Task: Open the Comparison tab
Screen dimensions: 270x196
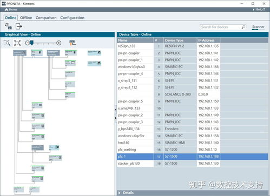Action: coord(46,18)
